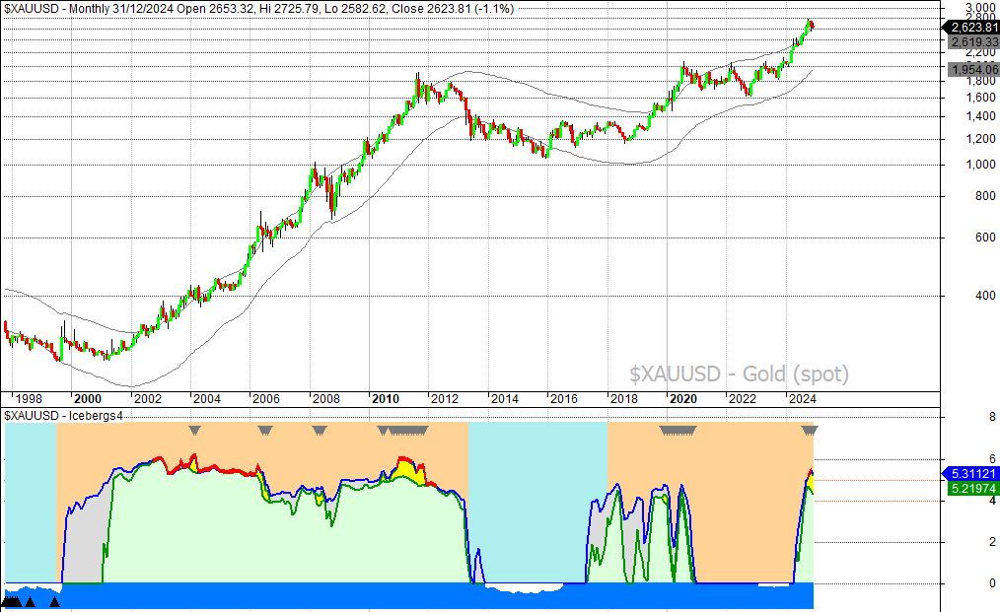Click the black 2,623.81 price label
The height and width of the screenshot is (612, 1000).
coord(971,28)
